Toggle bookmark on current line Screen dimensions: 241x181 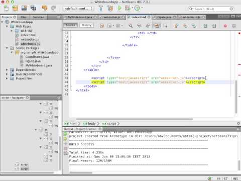194,26
